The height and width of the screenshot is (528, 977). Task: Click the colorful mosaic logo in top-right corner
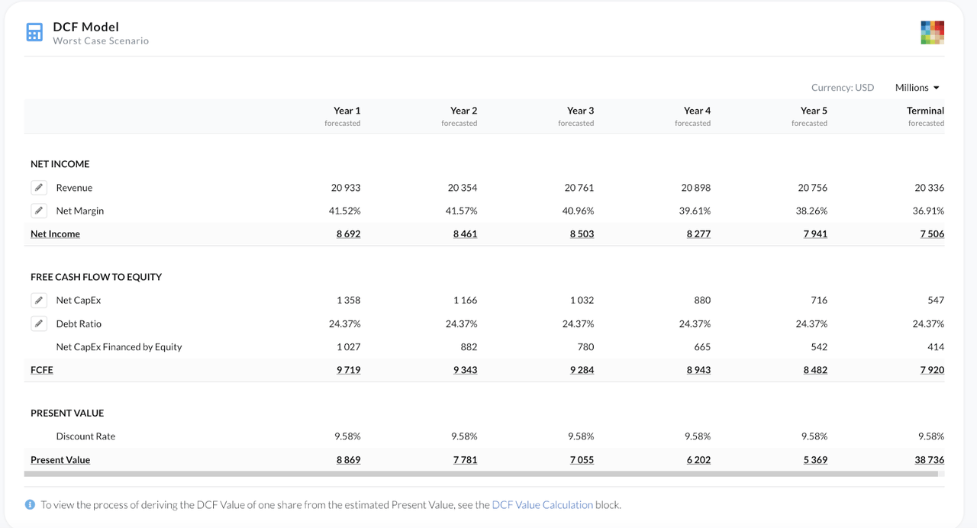coord(932,33)
